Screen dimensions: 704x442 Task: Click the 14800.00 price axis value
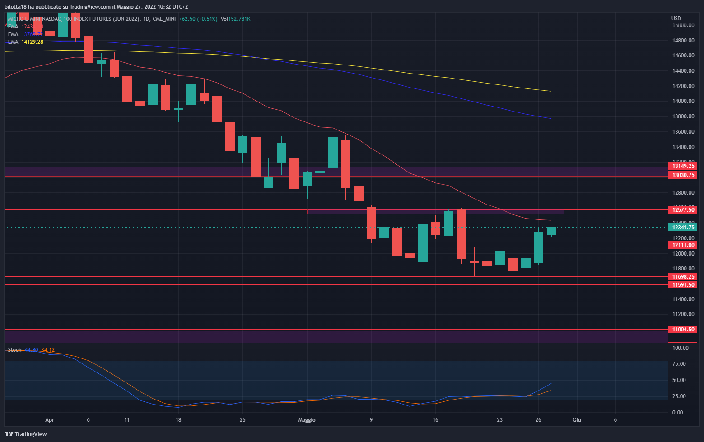683,41
